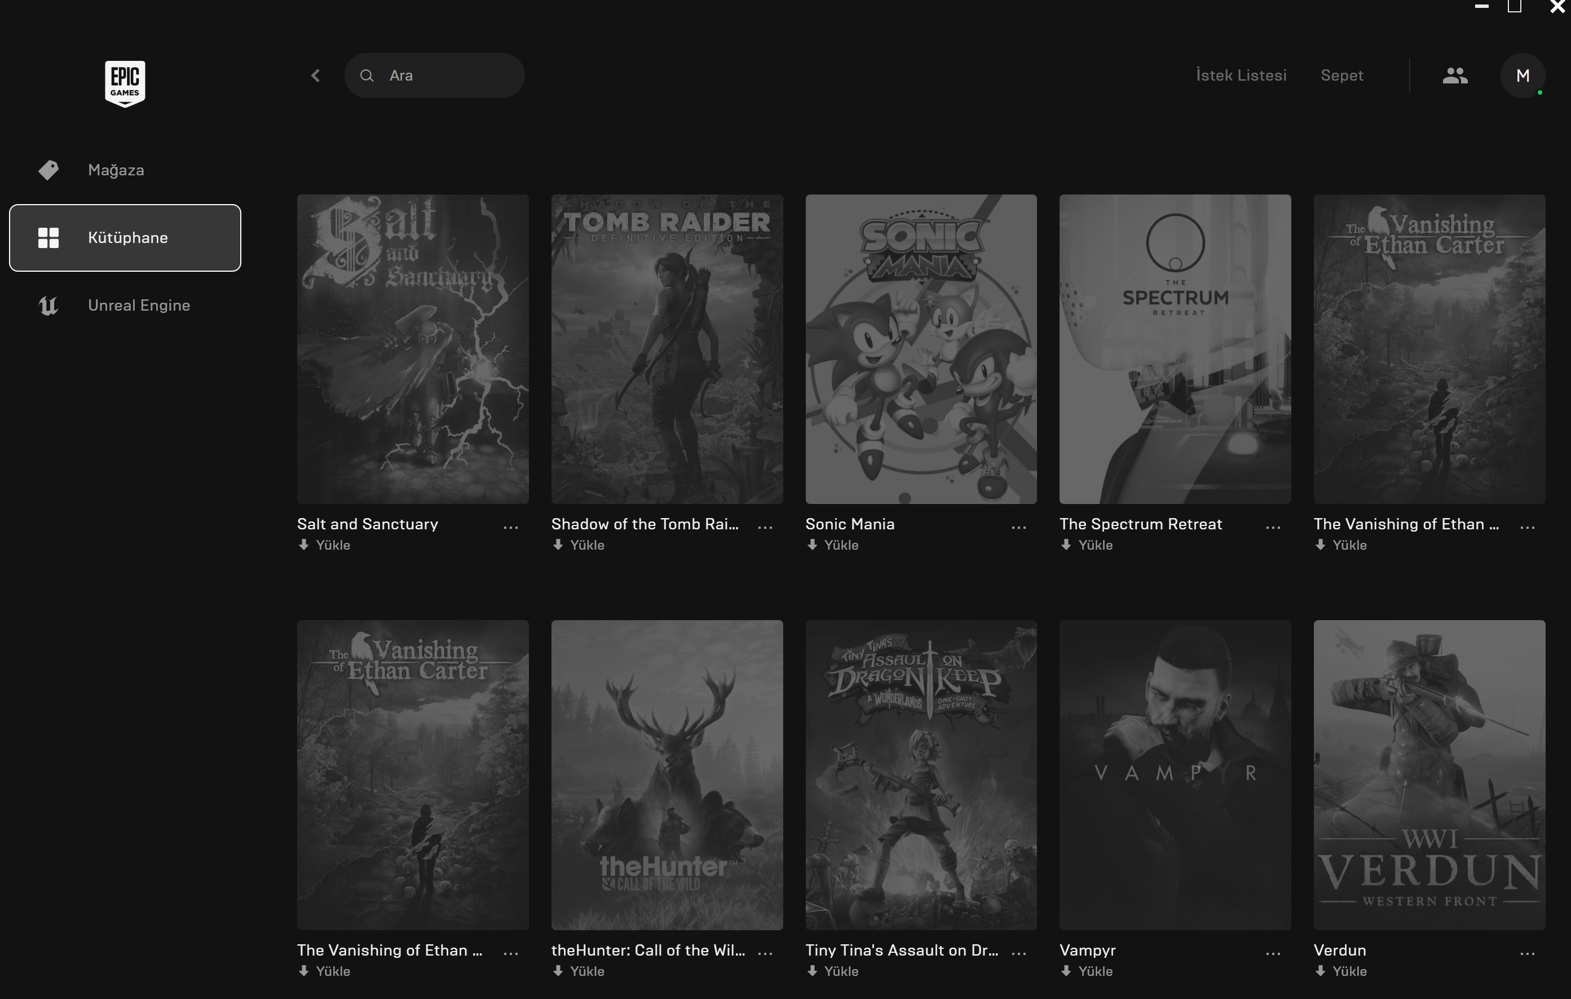The image size is (1571, 999).
Task: Click the Salt and Sanctuary title text
Action: coord(367,524)
